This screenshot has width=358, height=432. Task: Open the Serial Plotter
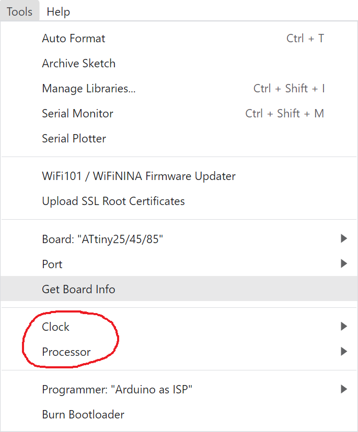pyautogui.click(x=74, y=139)
